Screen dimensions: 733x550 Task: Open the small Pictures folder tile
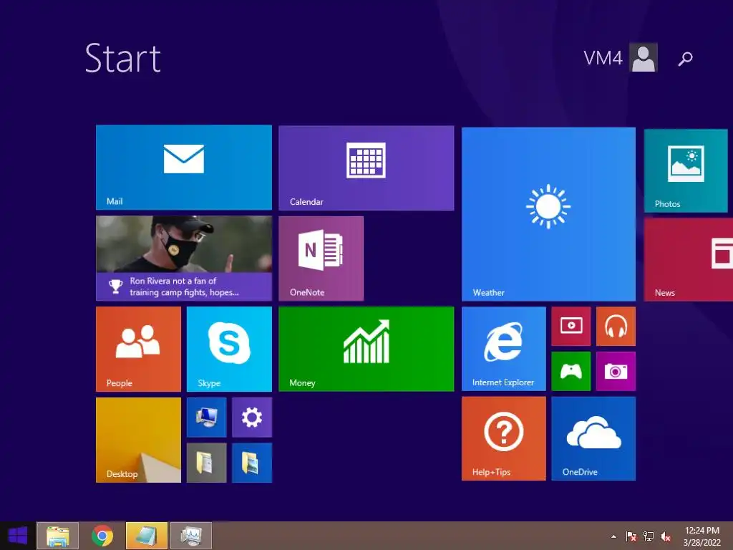(x=252, y=463)
